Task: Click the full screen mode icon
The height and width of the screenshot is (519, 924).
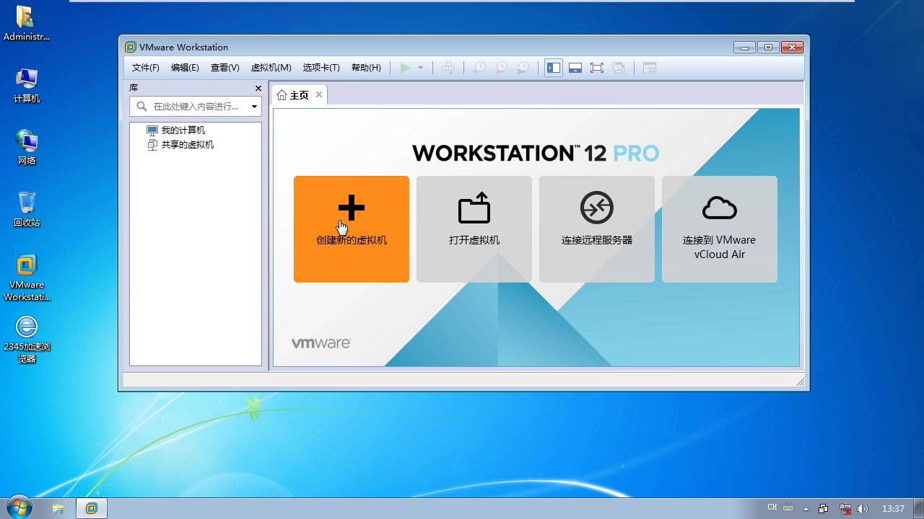Action: pos(597,68)
